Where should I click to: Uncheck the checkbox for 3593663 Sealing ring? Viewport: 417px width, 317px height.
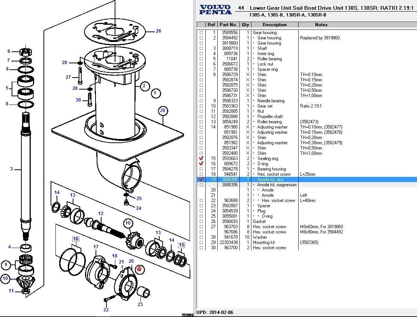pos(201,158)
